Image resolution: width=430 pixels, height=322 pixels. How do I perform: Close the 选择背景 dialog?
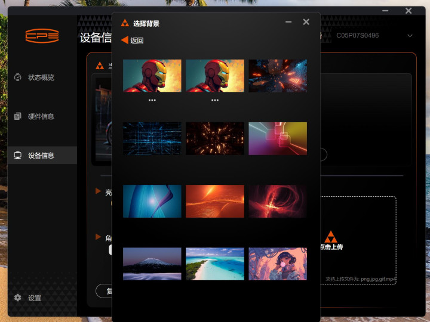click(x=306, y=22)
